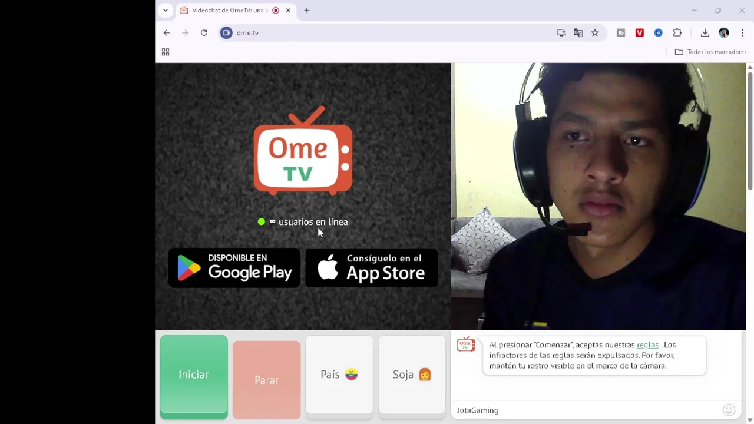754x424 pixels.
Task: Open the Chrome three-dot menu
Action: [742, 33]
